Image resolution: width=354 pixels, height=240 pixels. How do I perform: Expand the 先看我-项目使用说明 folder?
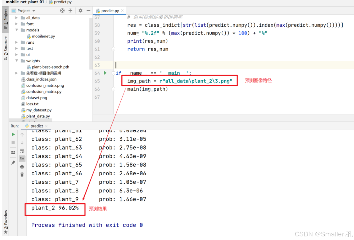(x=16, y=73)
